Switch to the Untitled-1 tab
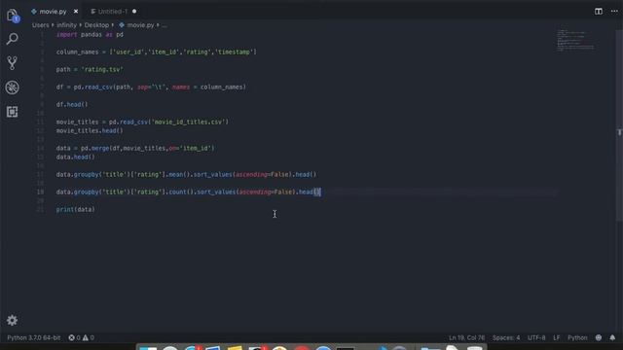 pyautogui.click(x=113, y=12)
